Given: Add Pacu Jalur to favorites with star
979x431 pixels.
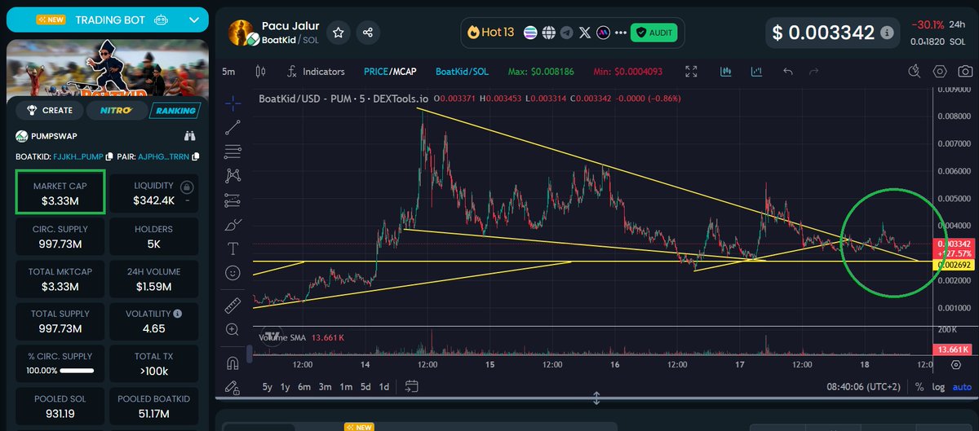Looking at the screenshot, I should click(339, 33).
